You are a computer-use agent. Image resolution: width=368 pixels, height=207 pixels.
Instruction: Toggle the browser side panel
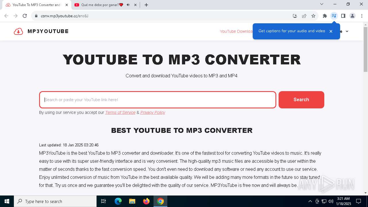(x=343, y=16)
